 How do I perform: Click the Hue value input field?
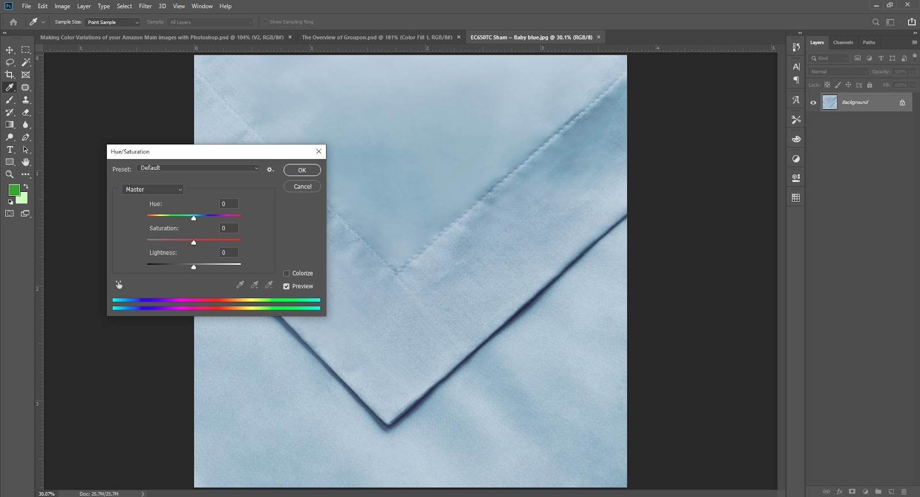tap(229, 204)
